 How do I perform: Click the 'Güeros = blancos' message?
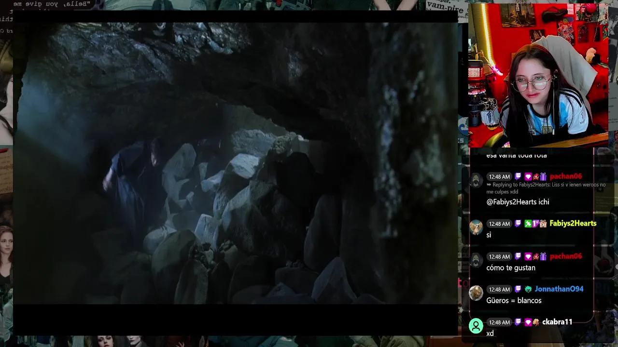coord(514,300)
